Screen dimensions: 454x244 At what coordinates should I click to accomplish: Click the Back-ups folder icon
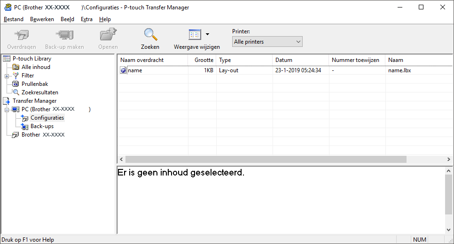[x=24, y=126]
